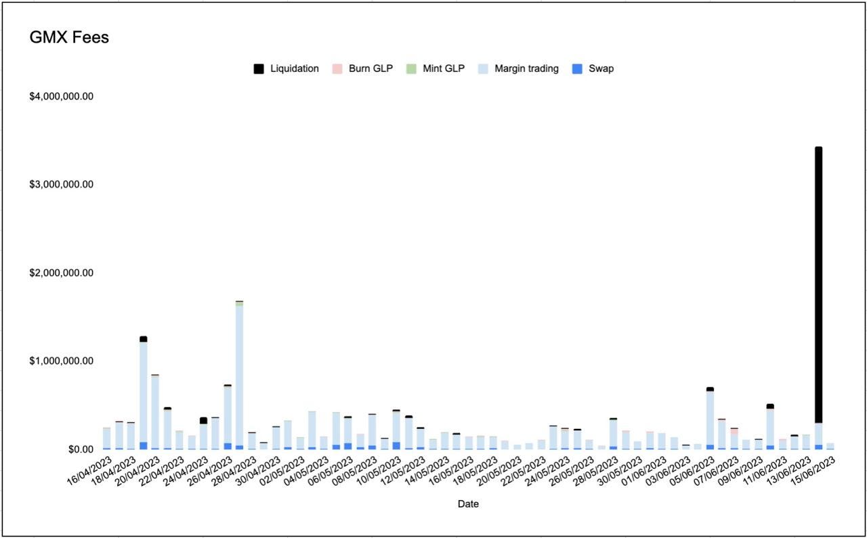Click the Burn GLP legend label

click(371, 68)
